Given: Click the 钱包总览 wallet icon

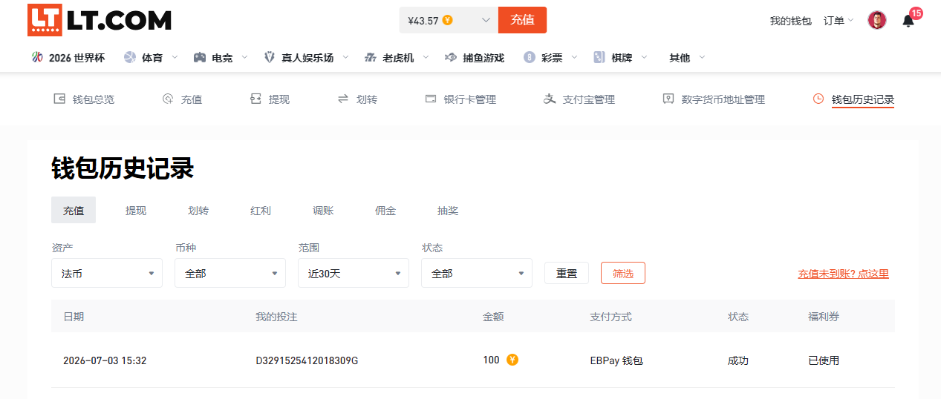Looking at the screenshot, I should point(59,99).
